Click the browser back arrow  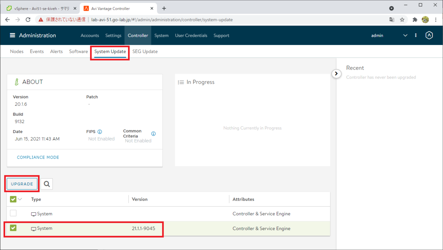coord(7,20)
